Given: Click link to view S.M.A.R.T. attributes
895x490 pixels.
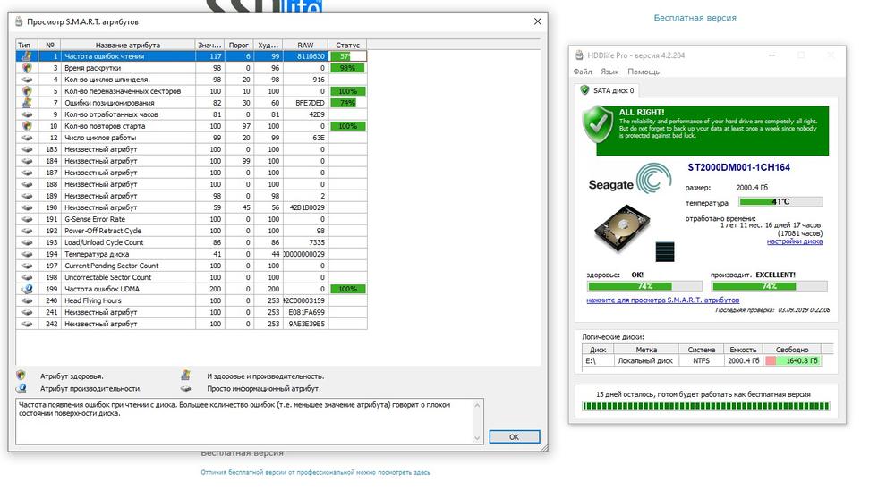Looking at the screenshot, I should 662,300.
